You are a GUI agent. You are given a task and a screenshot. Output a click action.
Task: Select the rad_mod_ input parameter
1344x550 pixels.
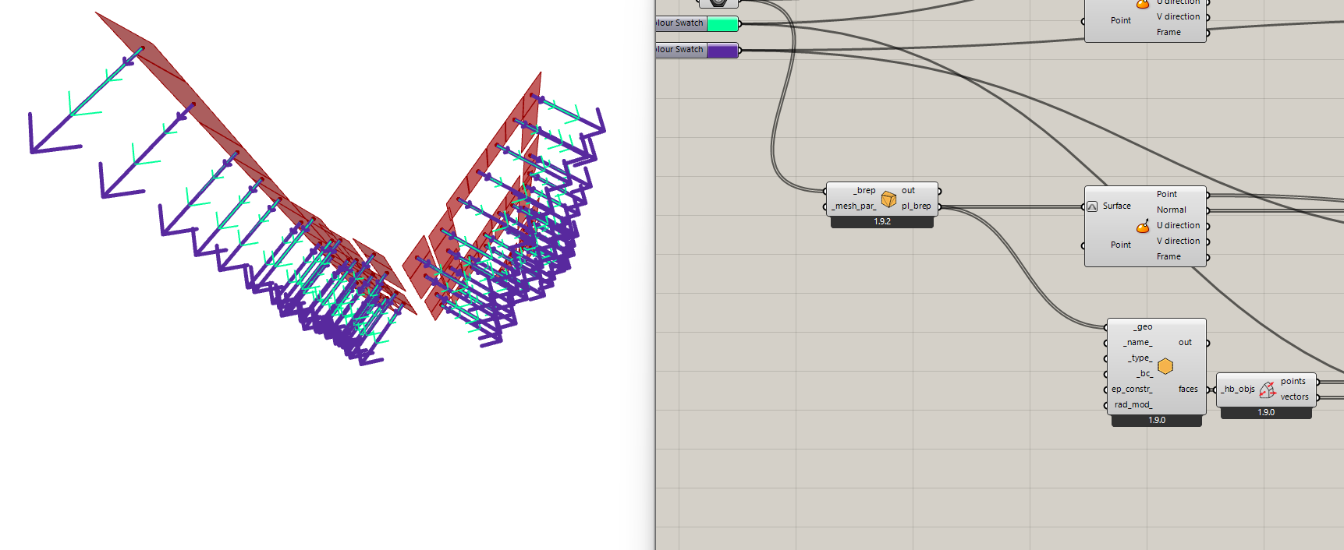point(1133,405)
